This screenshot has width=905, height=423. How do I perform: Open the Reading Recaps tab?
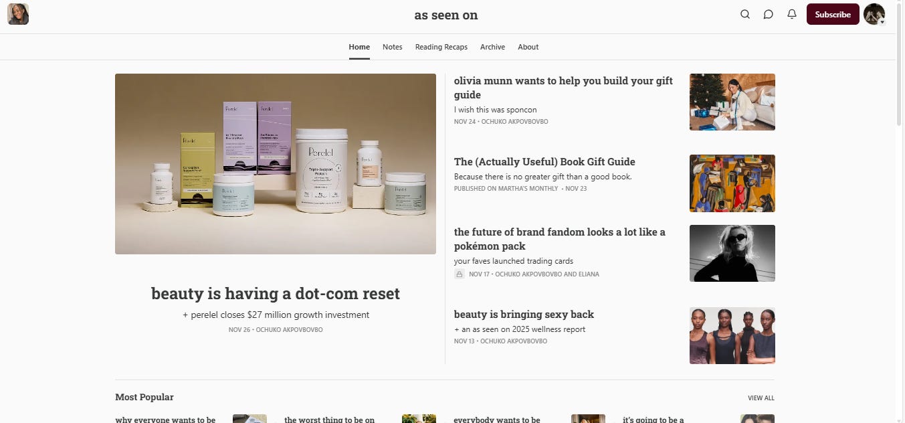coord(441,47)
